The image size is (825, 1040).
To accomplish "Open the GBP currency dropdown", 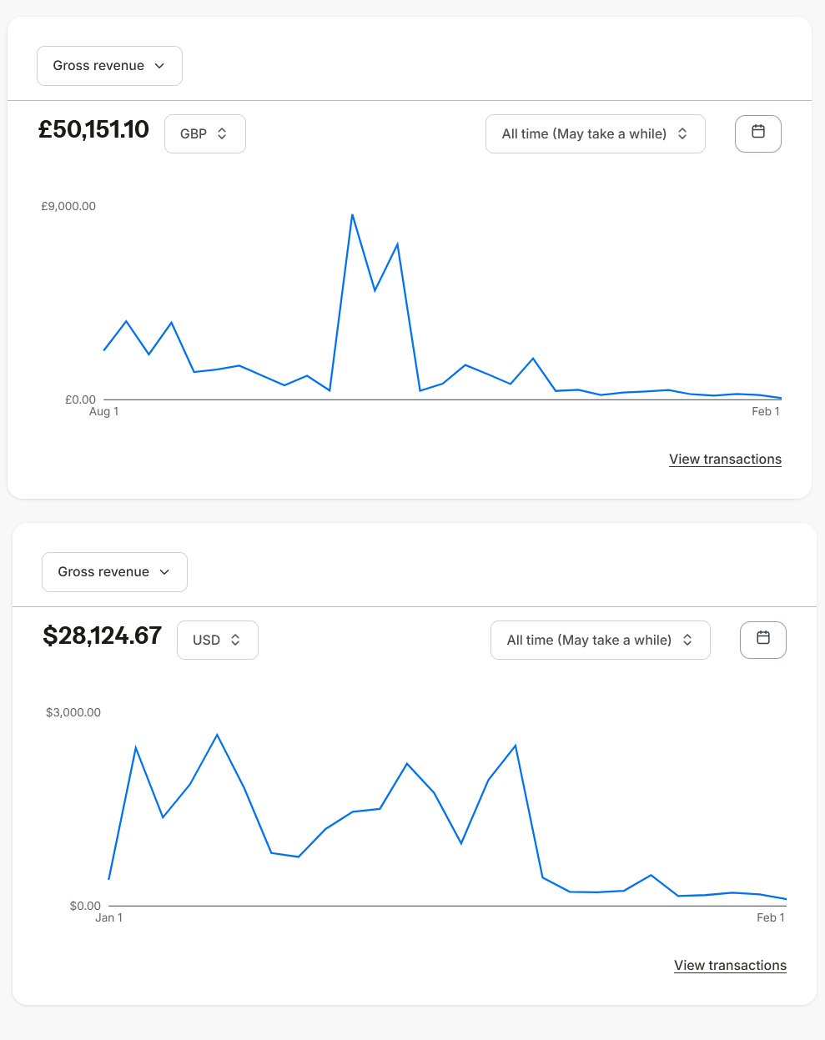I will (x=204, y=133).
